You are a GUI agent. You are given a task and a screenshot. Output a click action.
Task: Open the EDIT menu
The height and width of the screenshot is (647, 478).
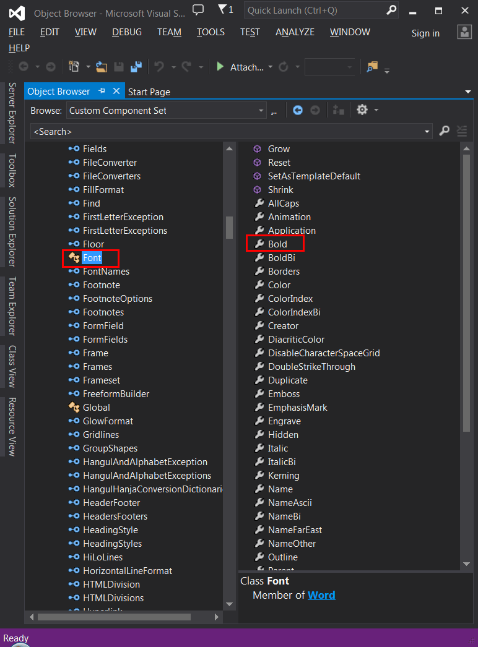tap(50, 32)
